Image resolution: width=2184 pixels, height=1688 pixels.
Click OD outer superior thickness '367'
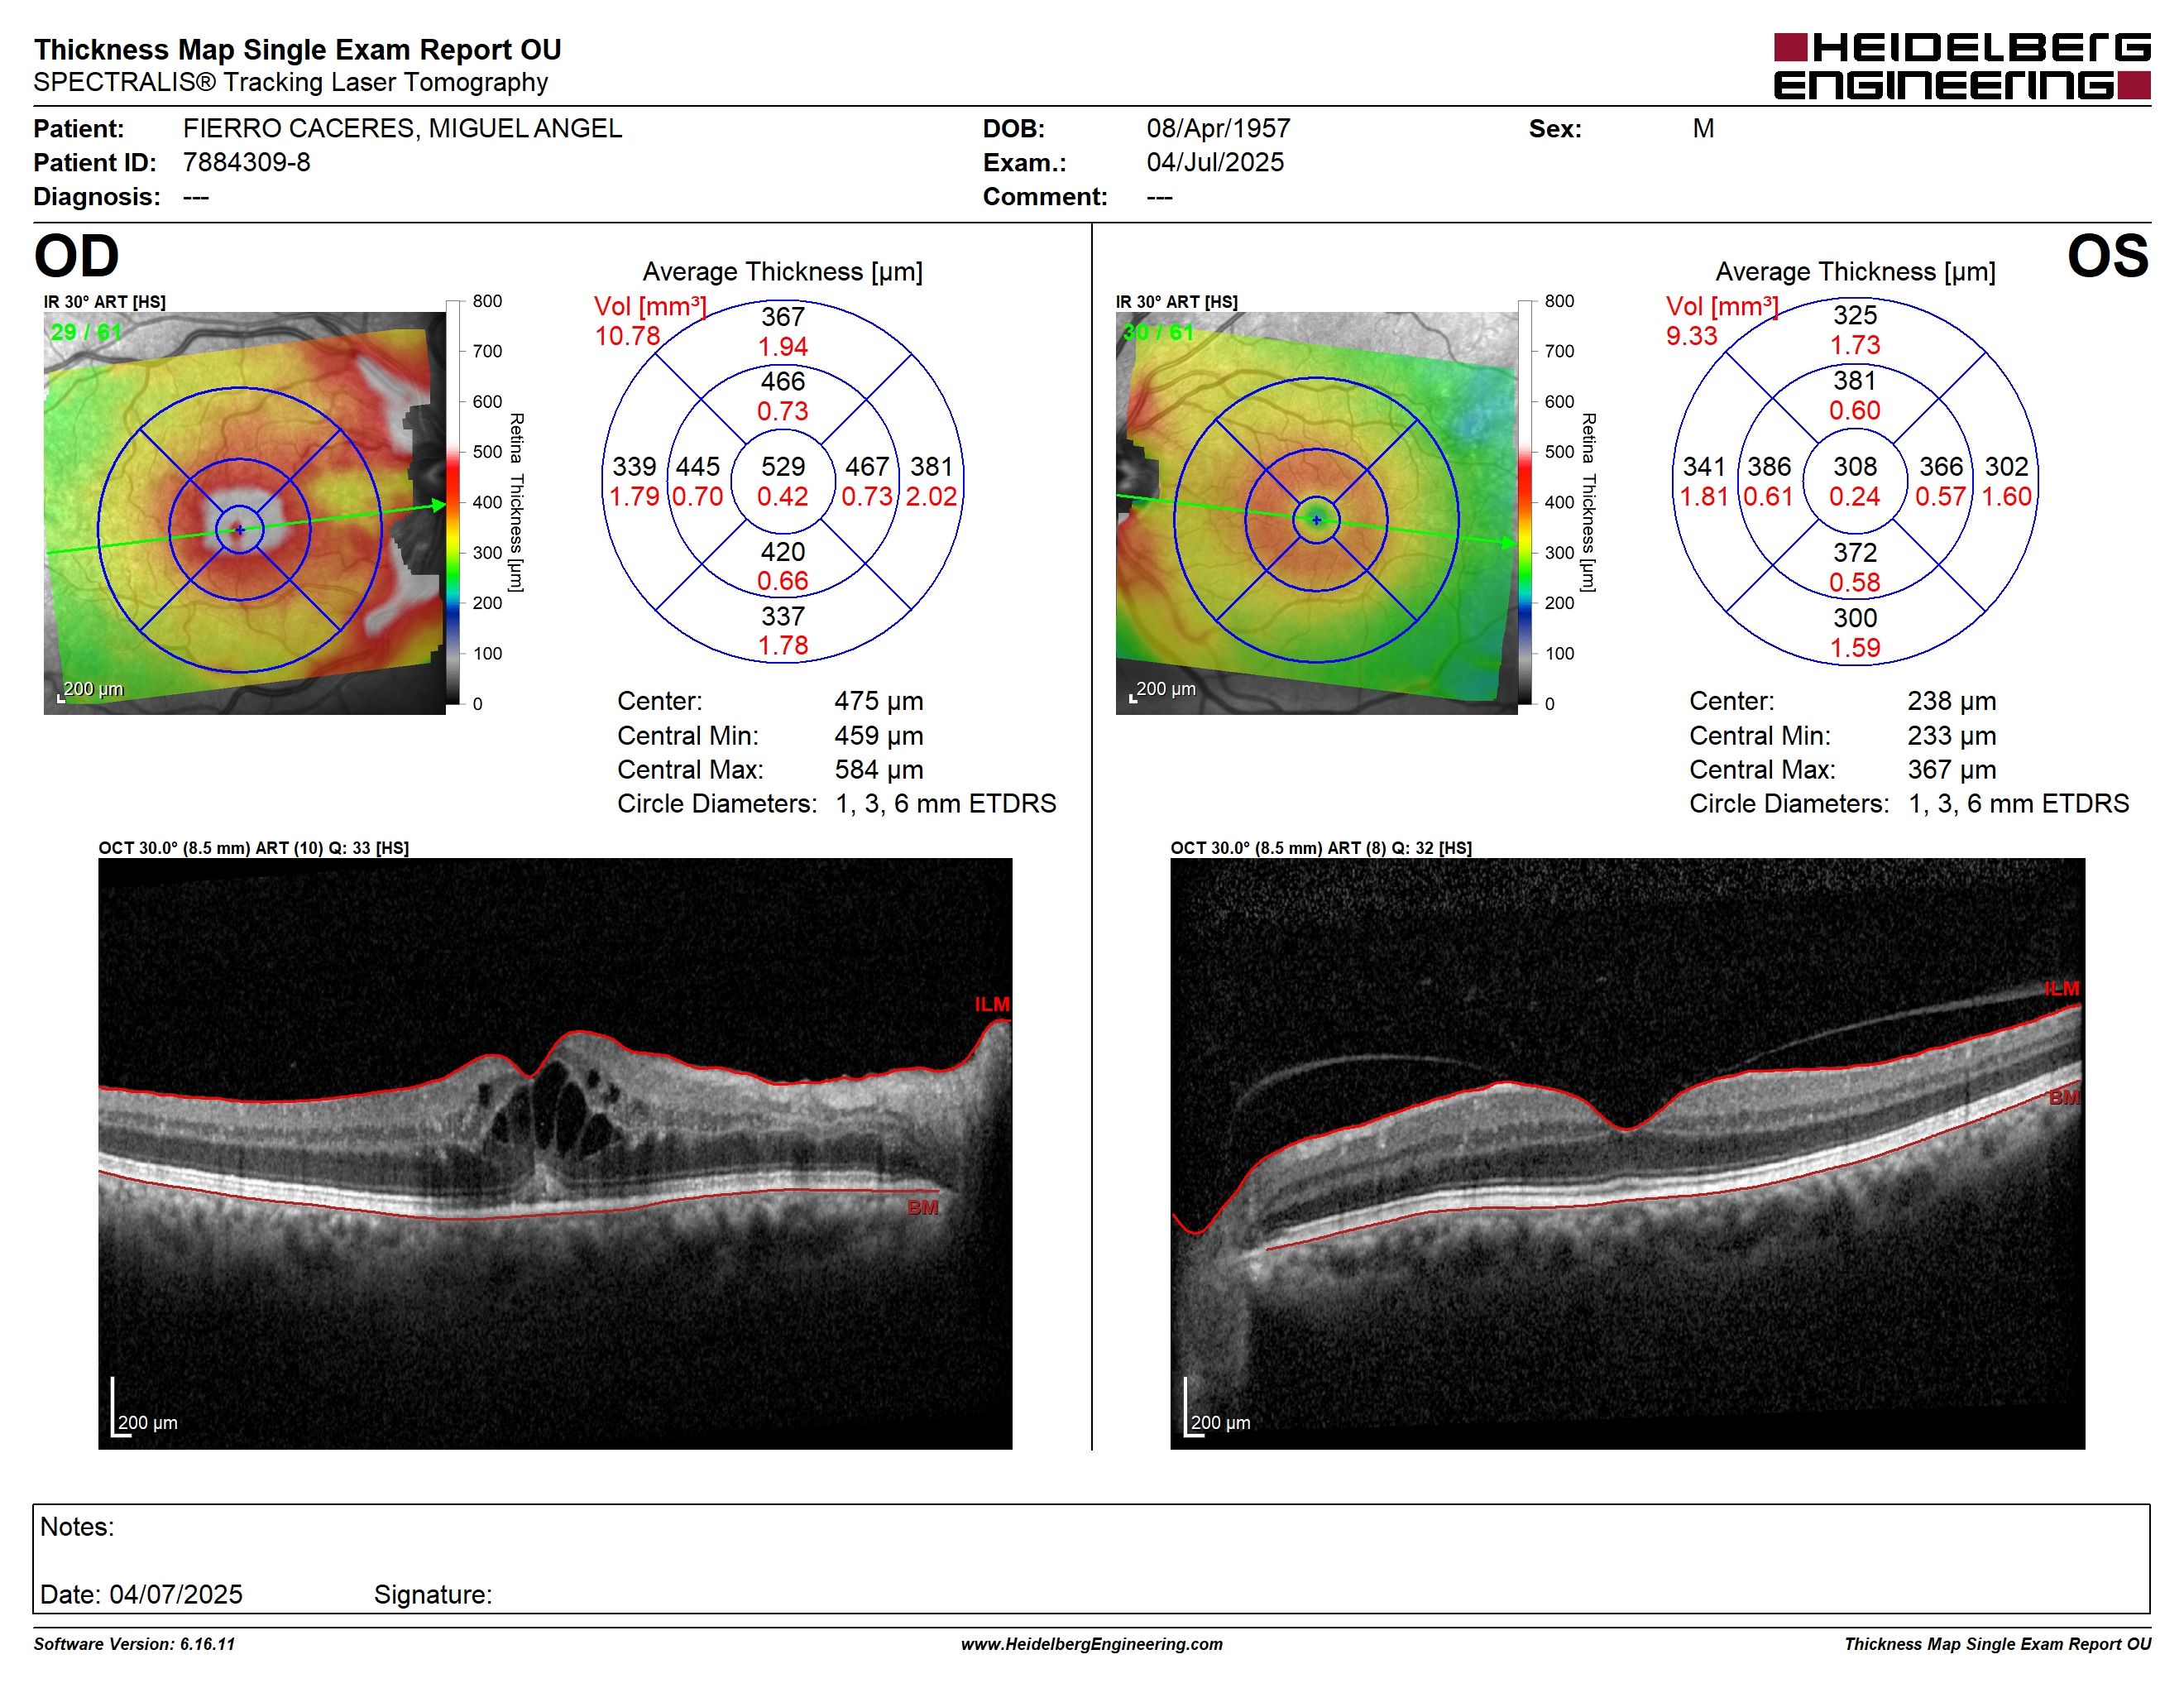point(782,317)
